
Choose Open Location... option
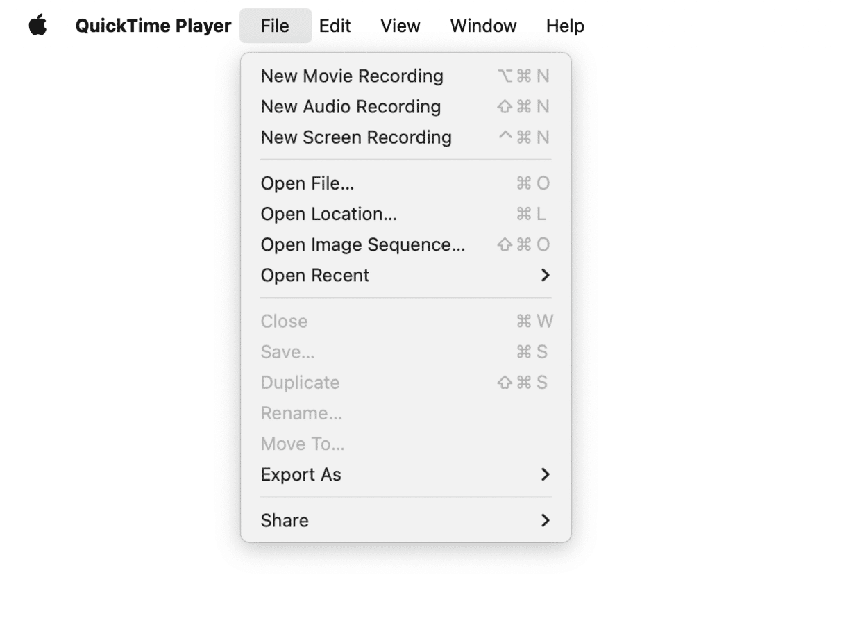pyautogui.click(x=329, y=214)
